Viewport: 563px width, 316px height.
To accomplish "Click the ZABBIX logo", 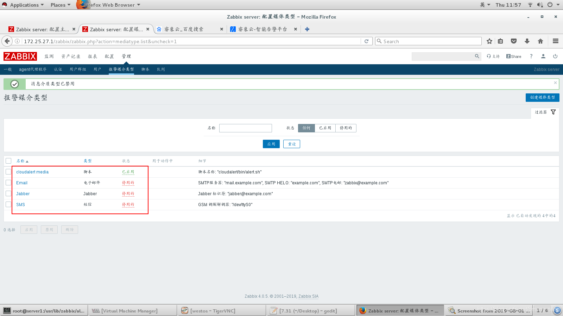I will click(20, 56).
